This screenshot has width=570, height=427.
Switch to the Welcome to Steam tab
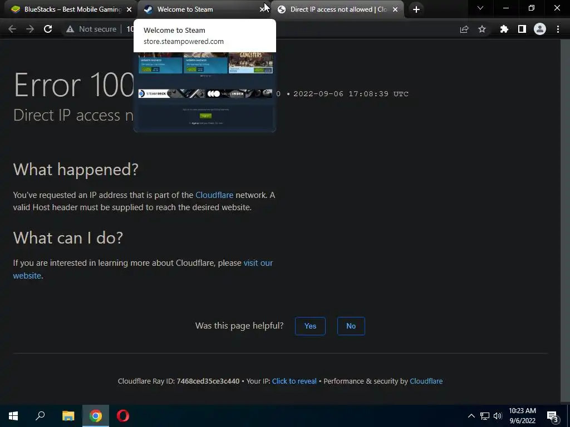202,9
